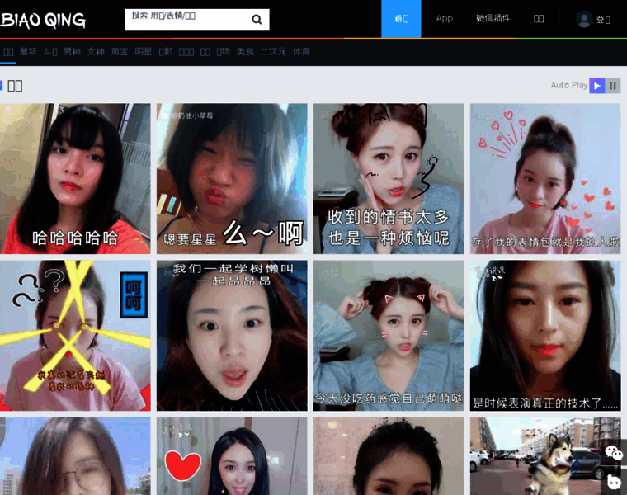Click the login link beside the avatar
Screen dimensions: 627x495
(x=603, y=20)
